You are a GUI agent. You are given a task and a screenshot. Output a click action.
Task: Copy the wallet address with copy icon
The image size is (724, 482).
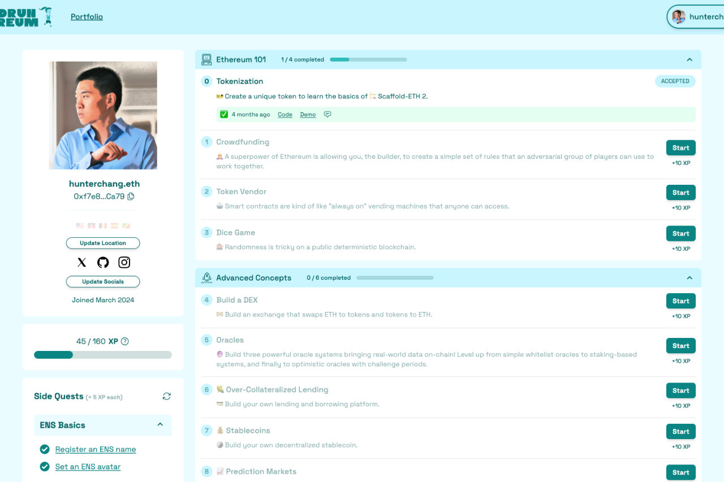click(131, 197)
